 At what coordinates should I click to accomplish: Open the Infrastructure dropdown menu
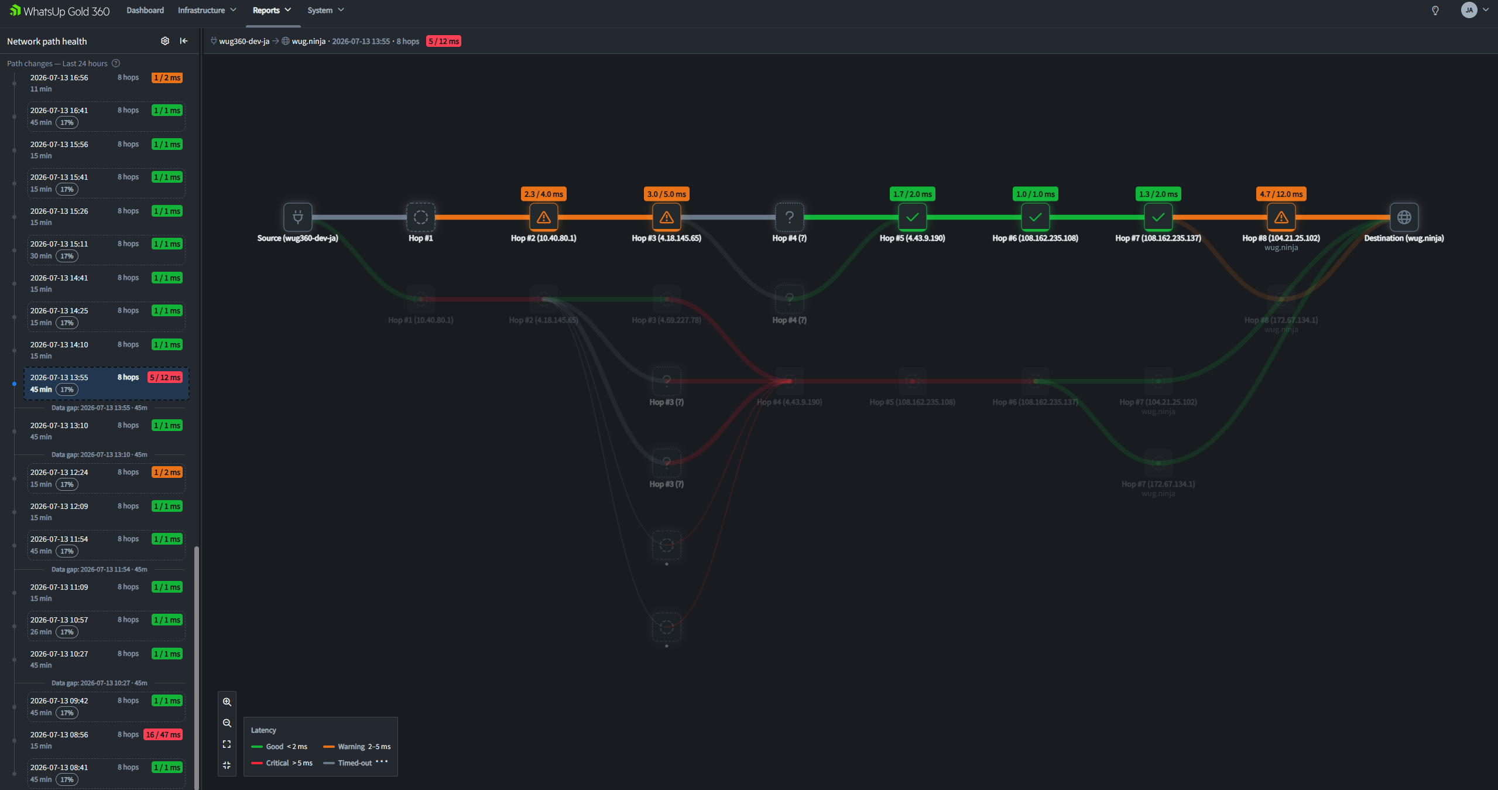coord(207,11)
